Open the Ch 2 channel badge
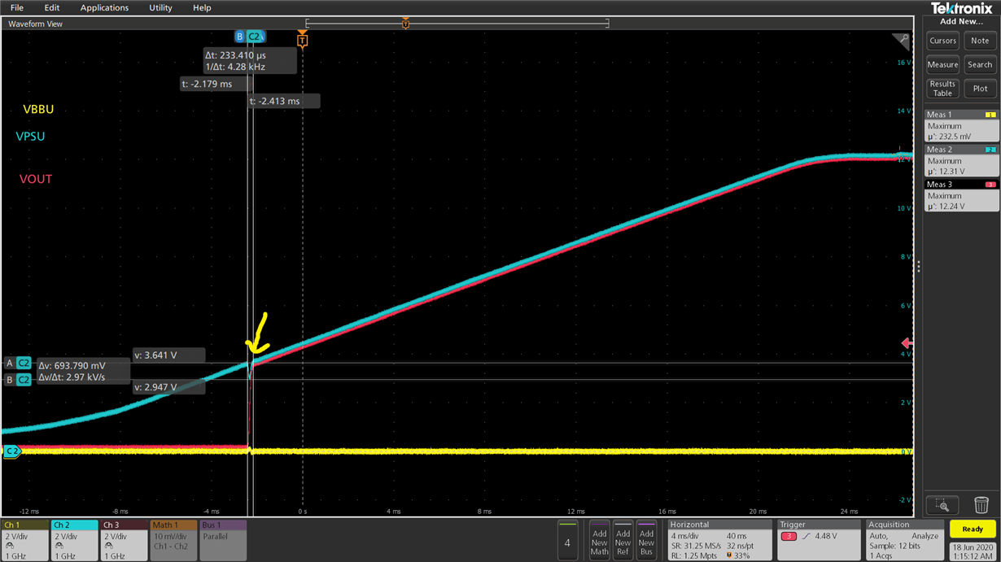 tap(75, 541)
